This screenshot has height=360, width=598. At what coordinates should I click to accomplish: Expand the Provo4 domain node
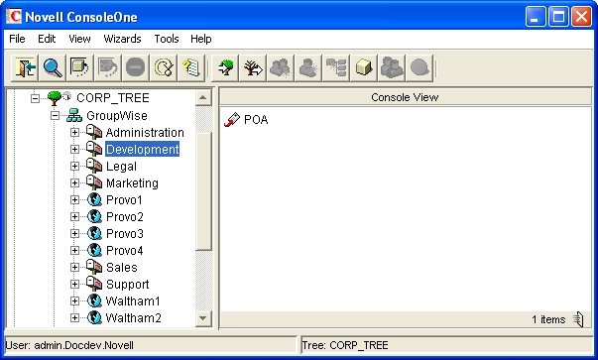coord(74,251)
